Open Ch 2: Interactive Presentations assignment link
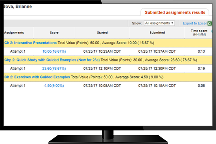Viewport: 216px width, 144px height. [x=30, y=43]
